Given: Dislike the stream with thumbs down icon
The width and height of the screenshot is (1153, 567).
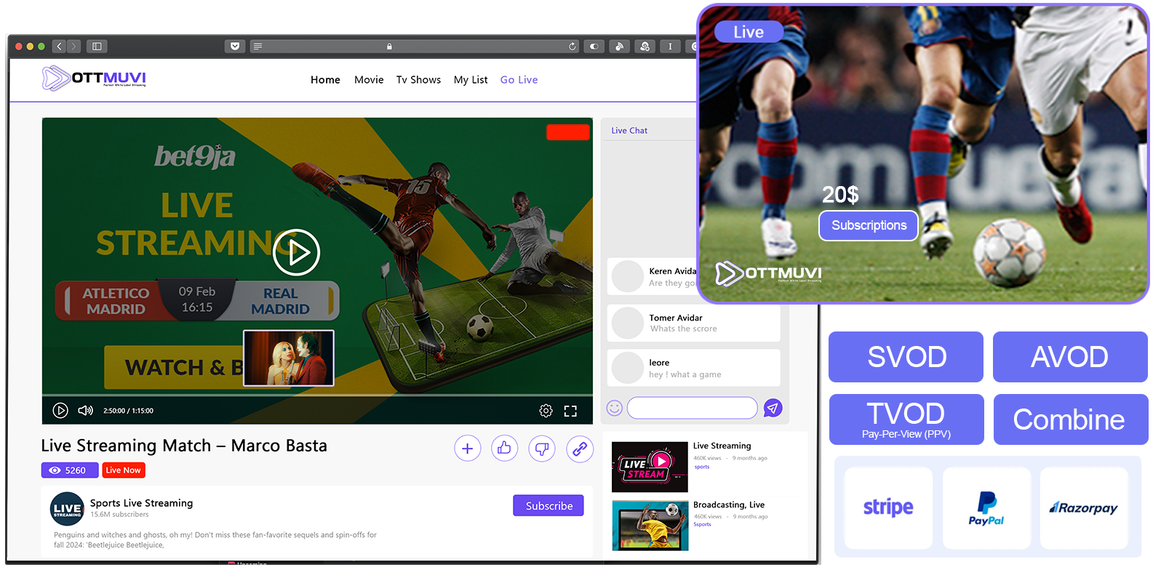Looking at the screenshot, I should [542, 449].
